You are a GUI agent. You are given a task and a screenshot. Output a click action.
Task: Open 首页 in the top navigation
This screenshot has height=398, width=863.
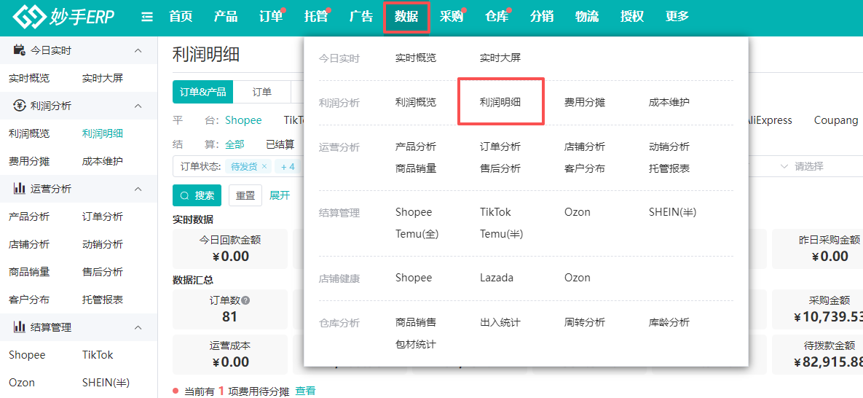[x=181, y=17]
